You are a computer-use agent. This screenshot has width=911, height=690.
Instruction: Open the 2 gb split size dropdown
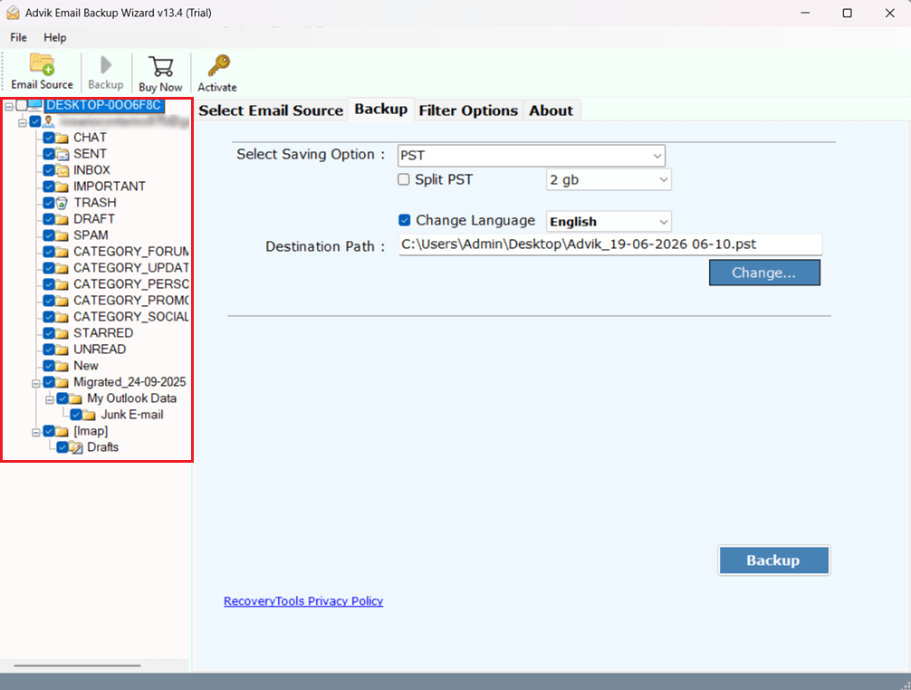click(x=609, y=179)
